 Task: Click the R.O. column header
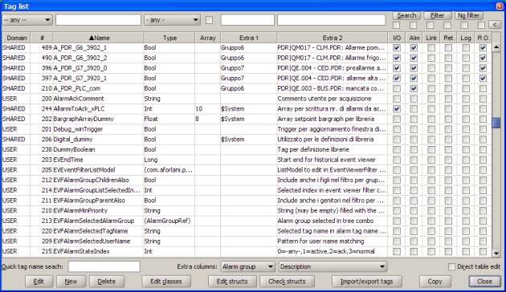pos(483,38)
